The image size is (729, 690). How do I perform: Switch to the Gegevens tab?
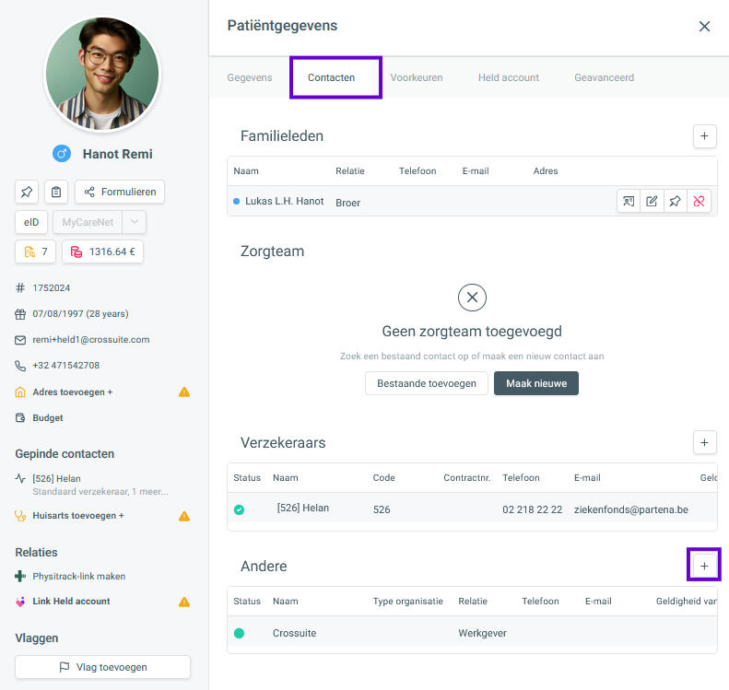[250, 77]
